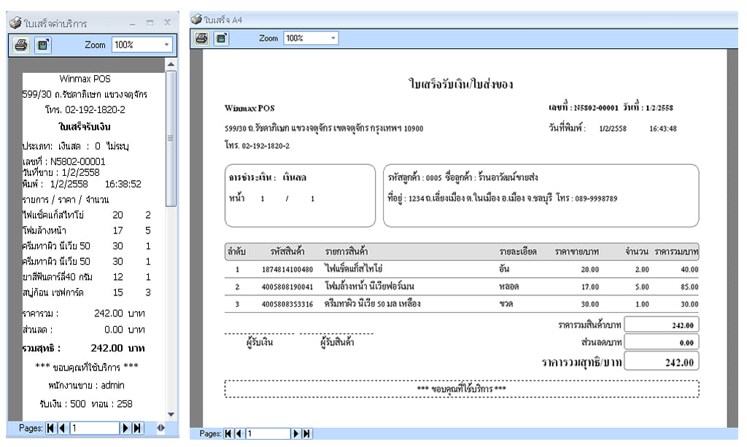Click net total 242.00 in small receipt
Viewport: 747px width, 447px height.
coord(107,348)
